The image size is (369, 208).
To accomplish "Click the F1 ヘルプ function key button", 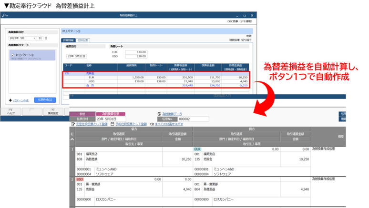I will pos(11,112).
